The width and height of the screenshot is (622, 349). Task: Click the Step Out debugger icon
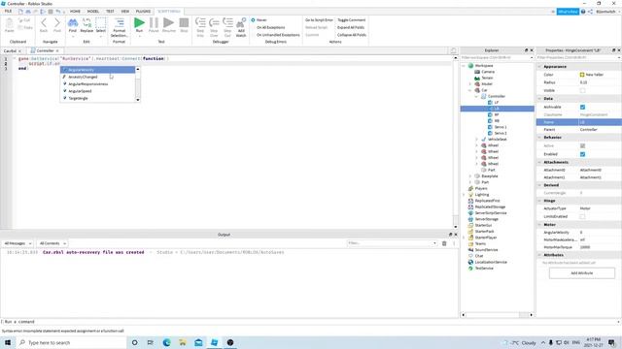pos(227,23)
